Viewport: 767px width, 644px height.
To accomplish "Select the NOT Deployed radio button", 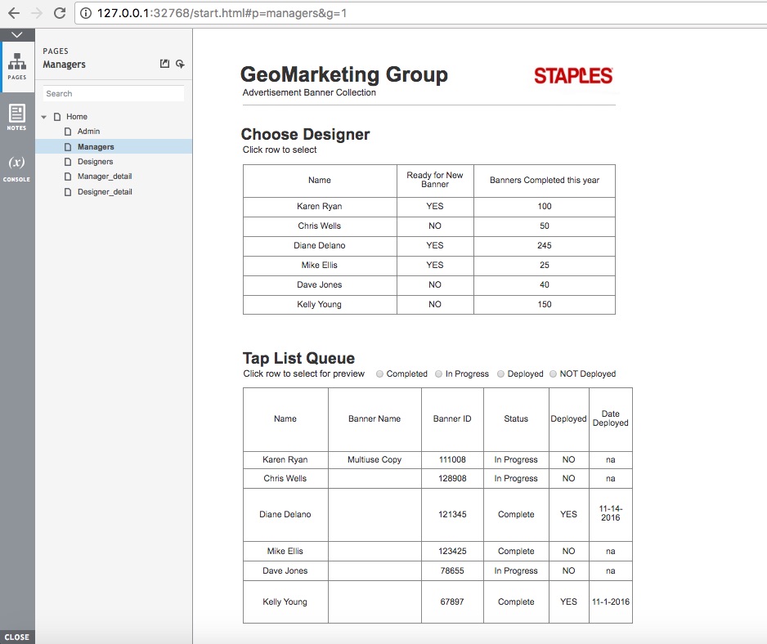I will (554, 373).
